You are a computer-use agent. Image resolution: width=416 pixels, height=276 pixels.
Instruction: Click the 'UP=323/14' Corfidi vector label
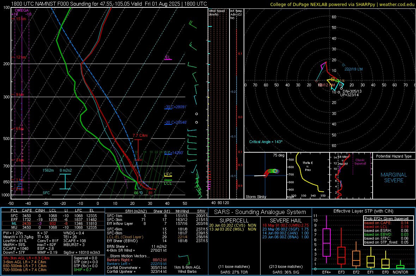[x=349, y=95]
